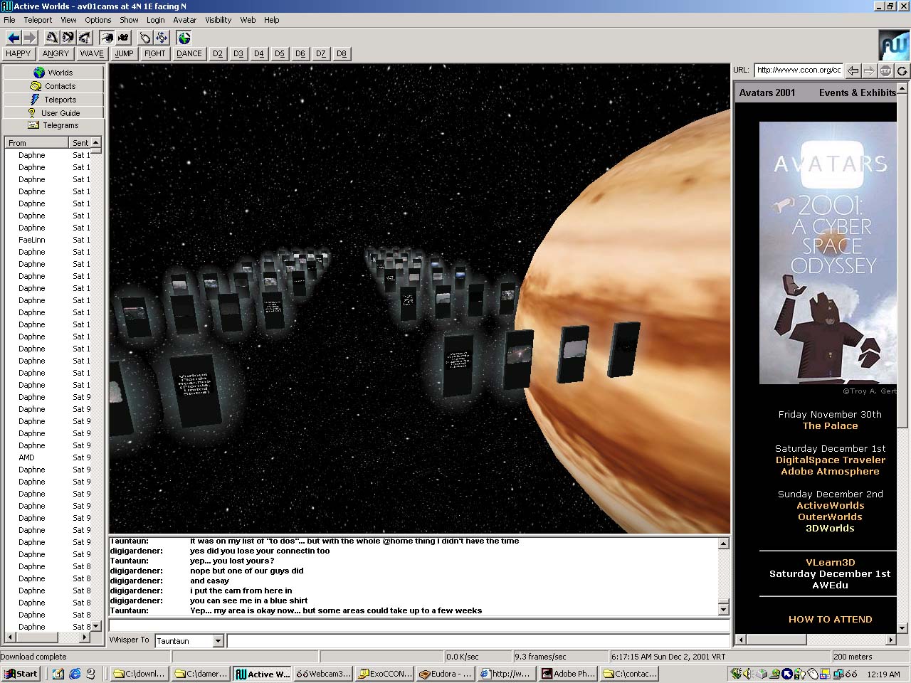Image resolution: width=911 pixels, height=683 pixels.
Task: Switch to first person view eye icon
Action: (x=107, y=38)
